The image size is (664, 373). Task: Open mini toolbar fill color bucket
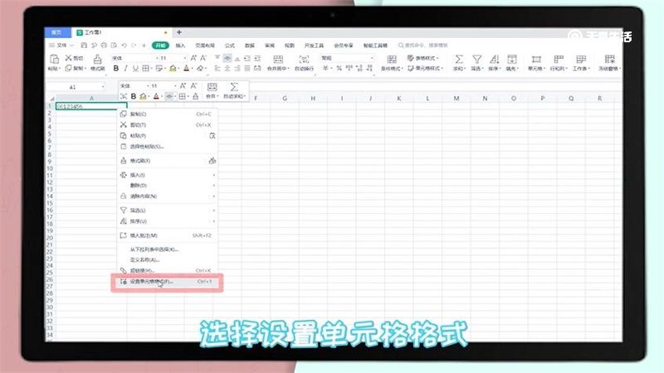pyautogui.click(x=143, y=96)
